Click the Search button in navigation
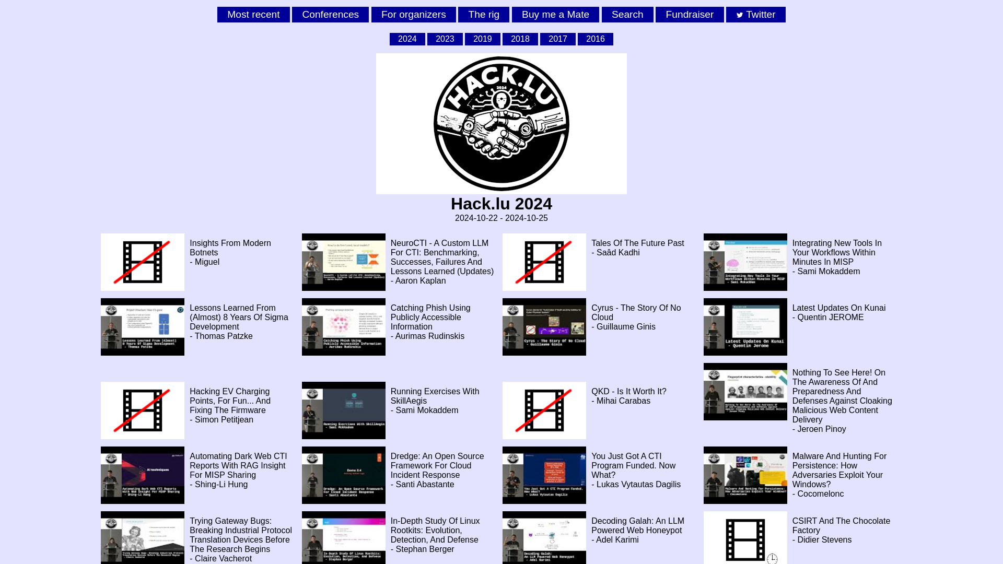The height and width of the screenshot is (564, 1003). point(627,15)
